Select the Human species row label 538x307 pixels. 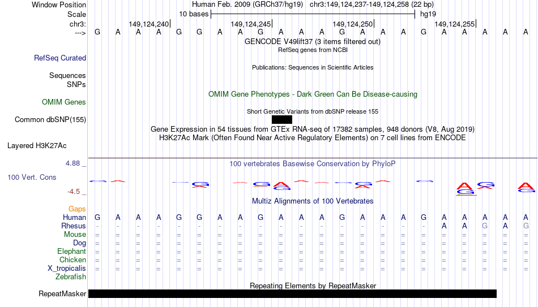click(74, 217)
